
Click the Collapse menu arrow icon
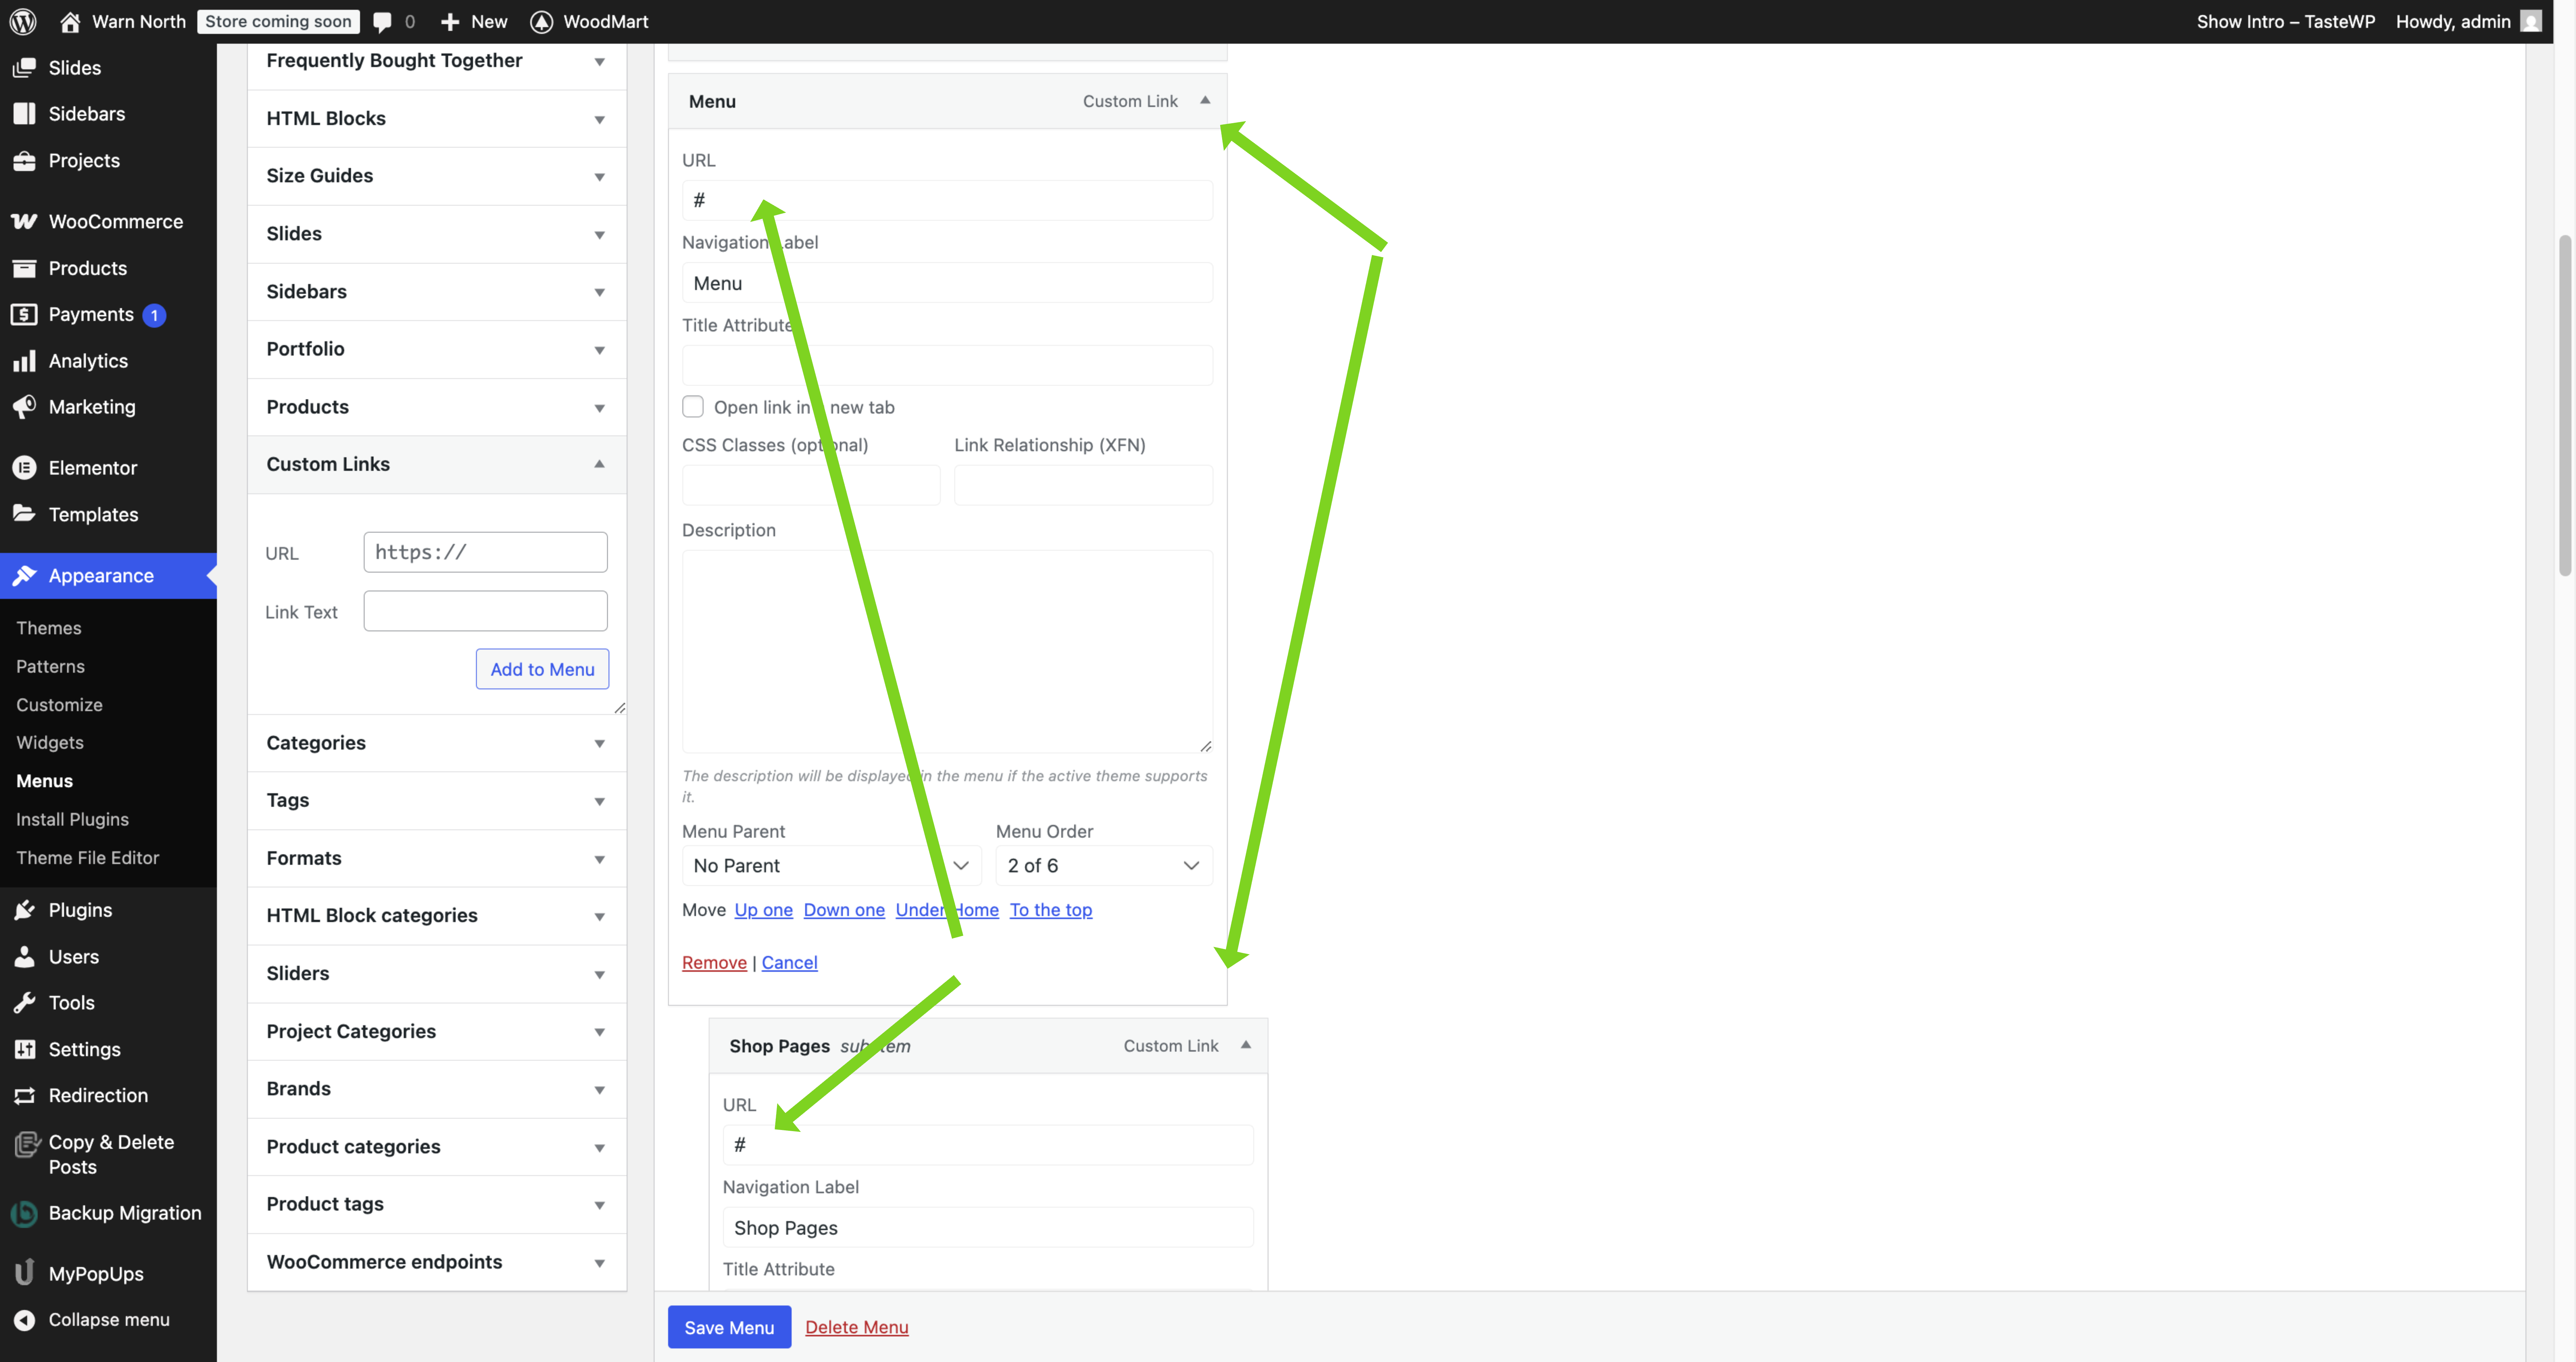pyautogui.click(x=24, y=1319)
